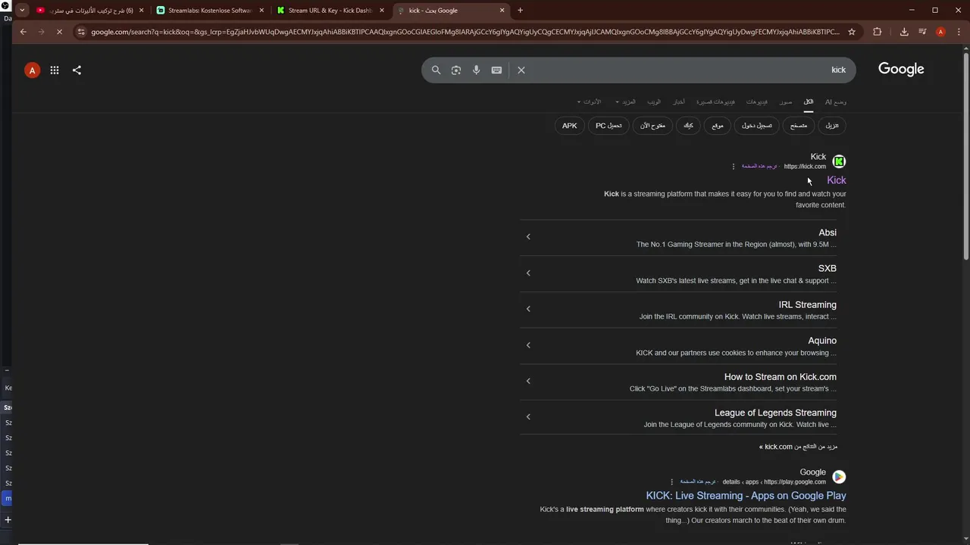Select the أخبار (News) search tab
Screen dimensions: 970x545
679,101
